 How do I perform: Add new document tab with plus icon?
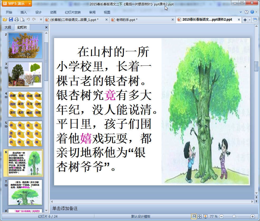(x=245, y=20)
